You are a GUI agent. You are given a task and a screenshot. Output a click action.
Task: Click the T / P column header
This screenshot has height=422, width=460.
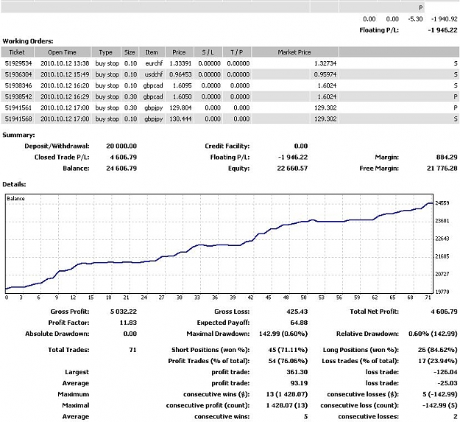point(237,52)
